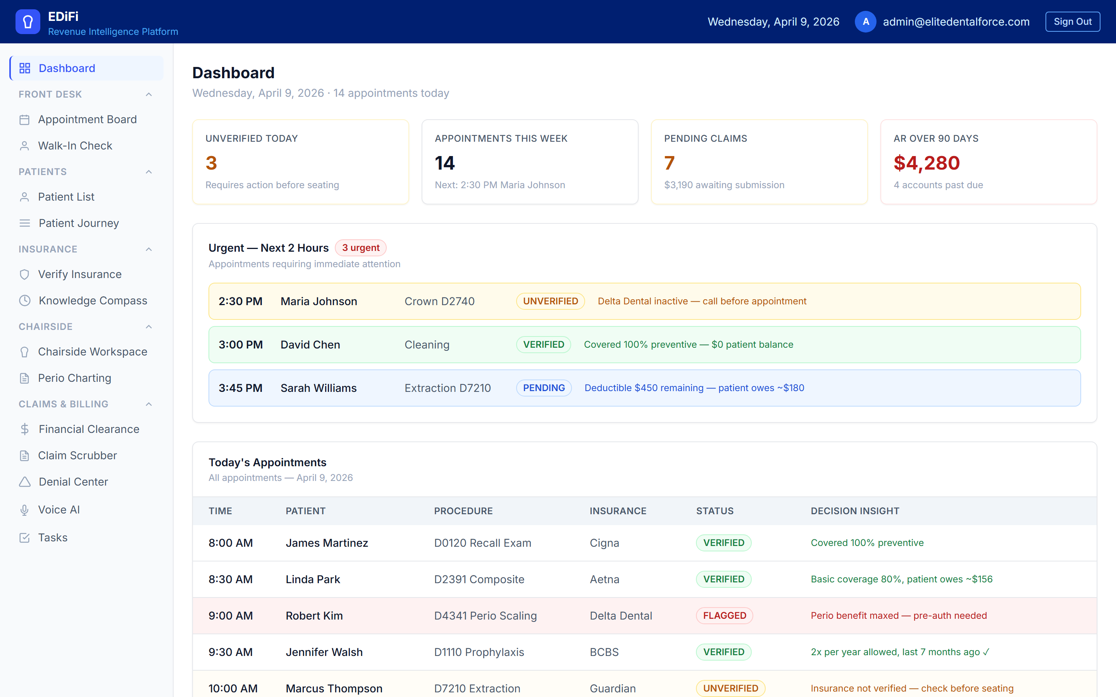Select Robert Kim's flagged appointment row
Image resolution: width=1116 pixels, height=697 pixels.
coord(553,615)
